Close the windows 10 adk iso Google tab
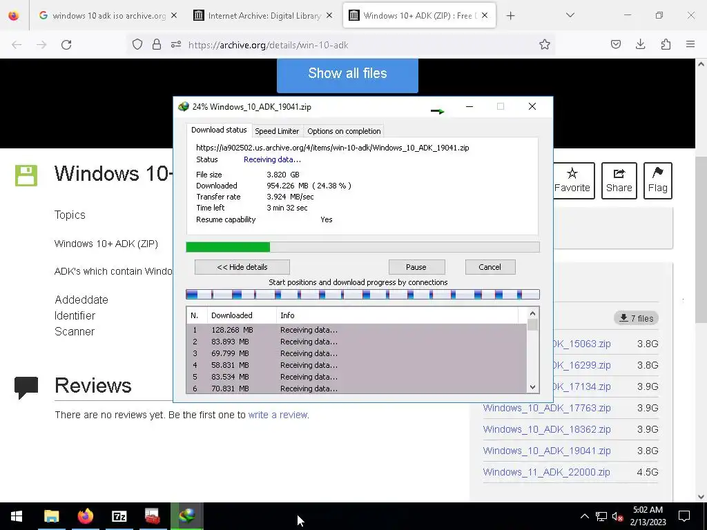The height and width of the screenshot is (530, 707). 174,16
